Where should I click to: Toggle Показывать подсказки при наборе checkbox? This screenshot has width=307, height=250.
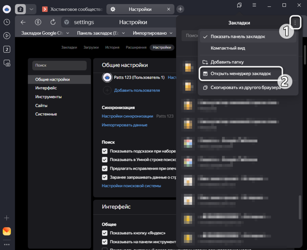tap(104, 151)
